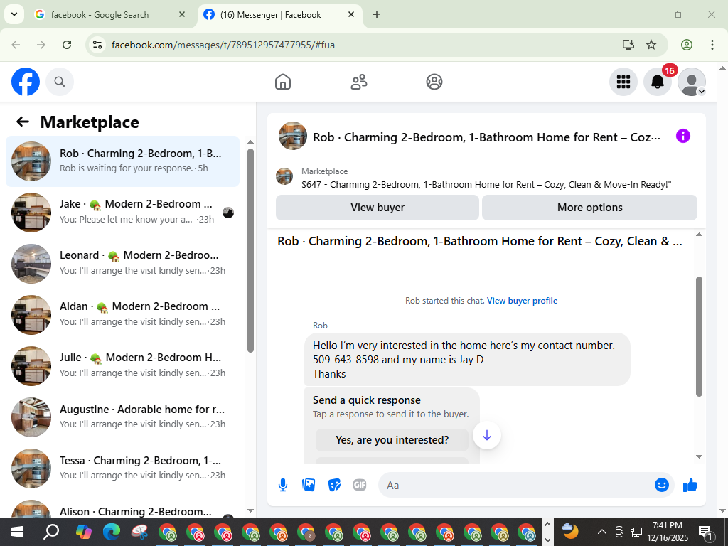The image size is (728, 546).
Task: Open Windows notification center icon
Action: point(706,532)
